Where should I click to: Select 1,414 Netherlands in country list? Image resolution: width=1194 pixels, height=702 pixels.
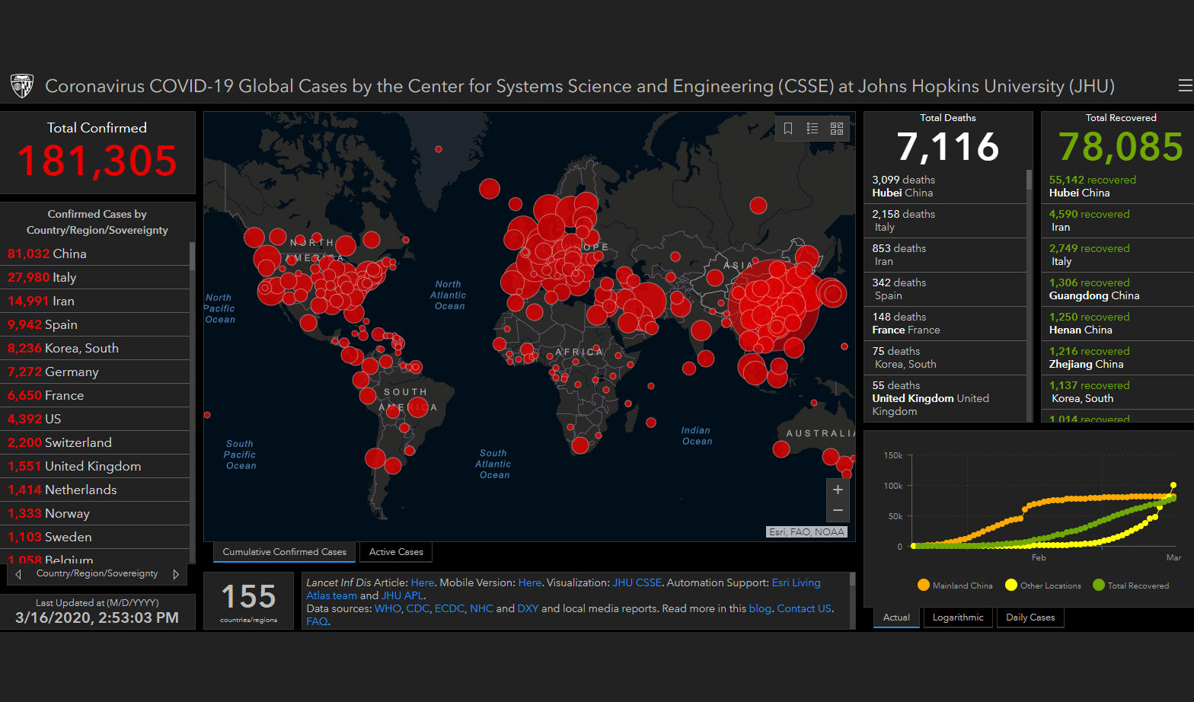coord(94,490)
